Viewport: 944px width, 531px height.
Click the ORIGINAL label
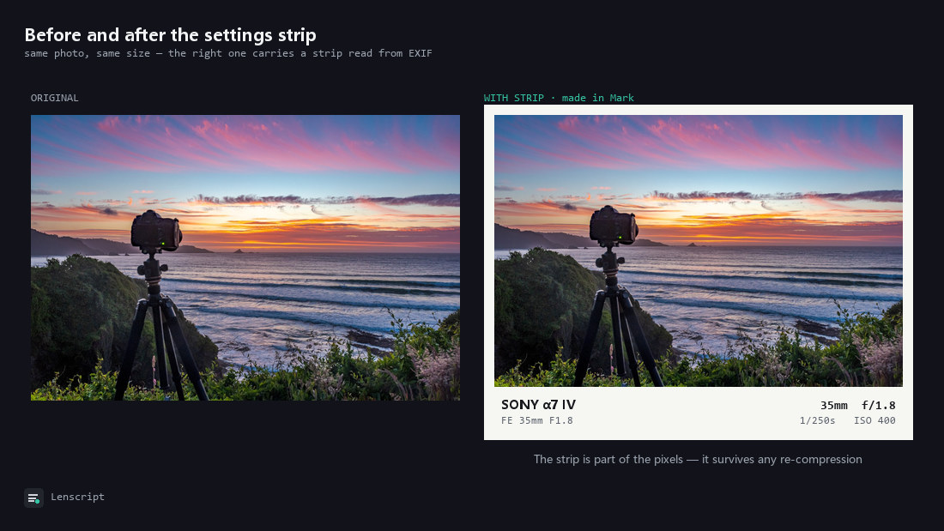click(x=55, y=98)
